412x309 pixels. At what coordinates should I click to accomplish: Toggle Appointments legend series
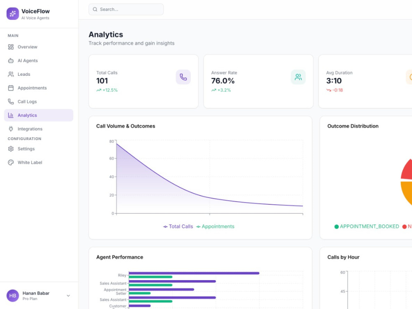pyautogui.click(x=215, y=227)
